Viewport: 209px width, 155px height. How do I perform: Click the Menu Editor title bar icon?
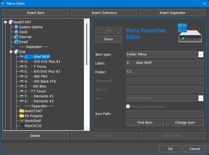[x=3, y=4]
